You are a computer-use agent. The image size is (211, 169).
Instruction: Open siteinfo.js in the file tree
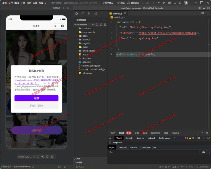click(87, 73)
